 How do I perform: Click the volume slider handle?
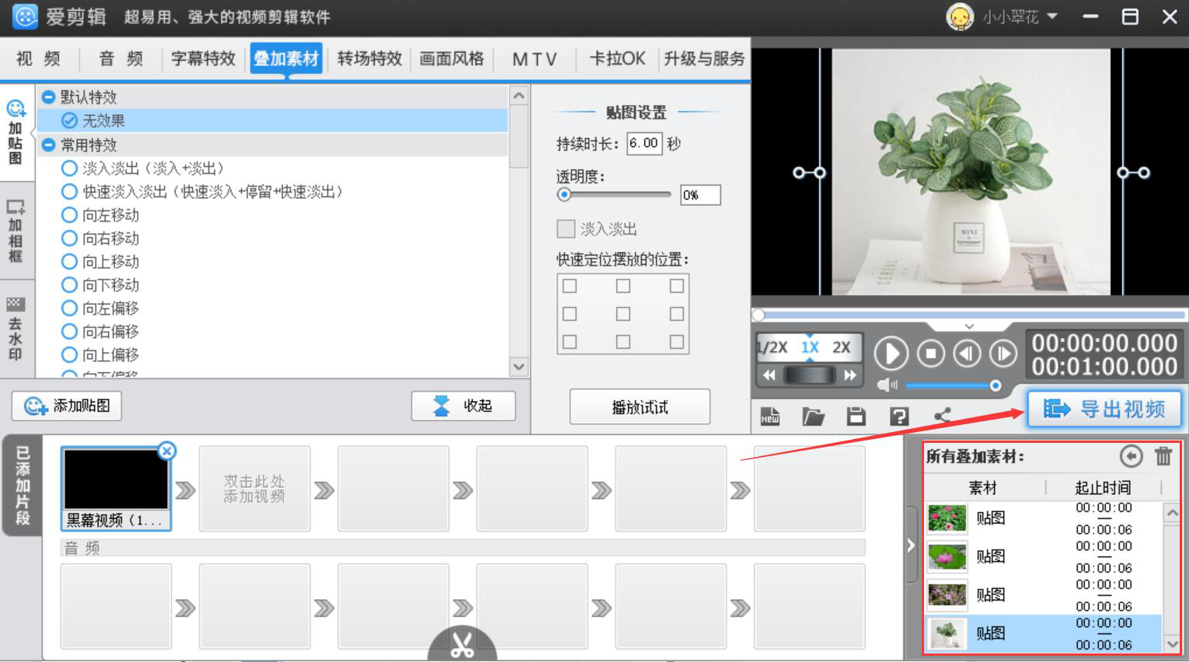995,385
